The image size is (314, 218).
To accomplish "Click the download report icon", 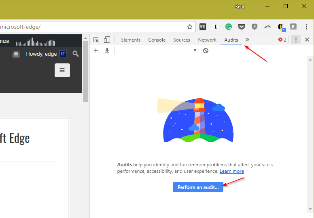I will click(x=107, y=50).
